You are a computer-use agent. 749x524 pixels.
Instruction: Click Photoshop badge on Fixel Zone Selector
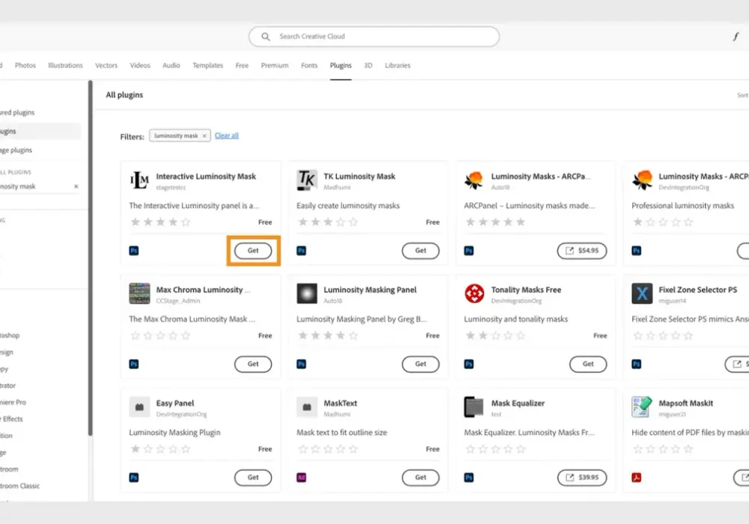(x=636, y=364)
